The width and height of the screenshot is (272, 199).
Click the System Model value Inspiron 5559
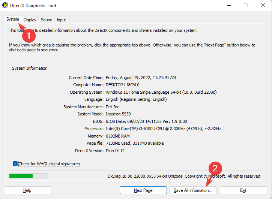click(118, 114)
